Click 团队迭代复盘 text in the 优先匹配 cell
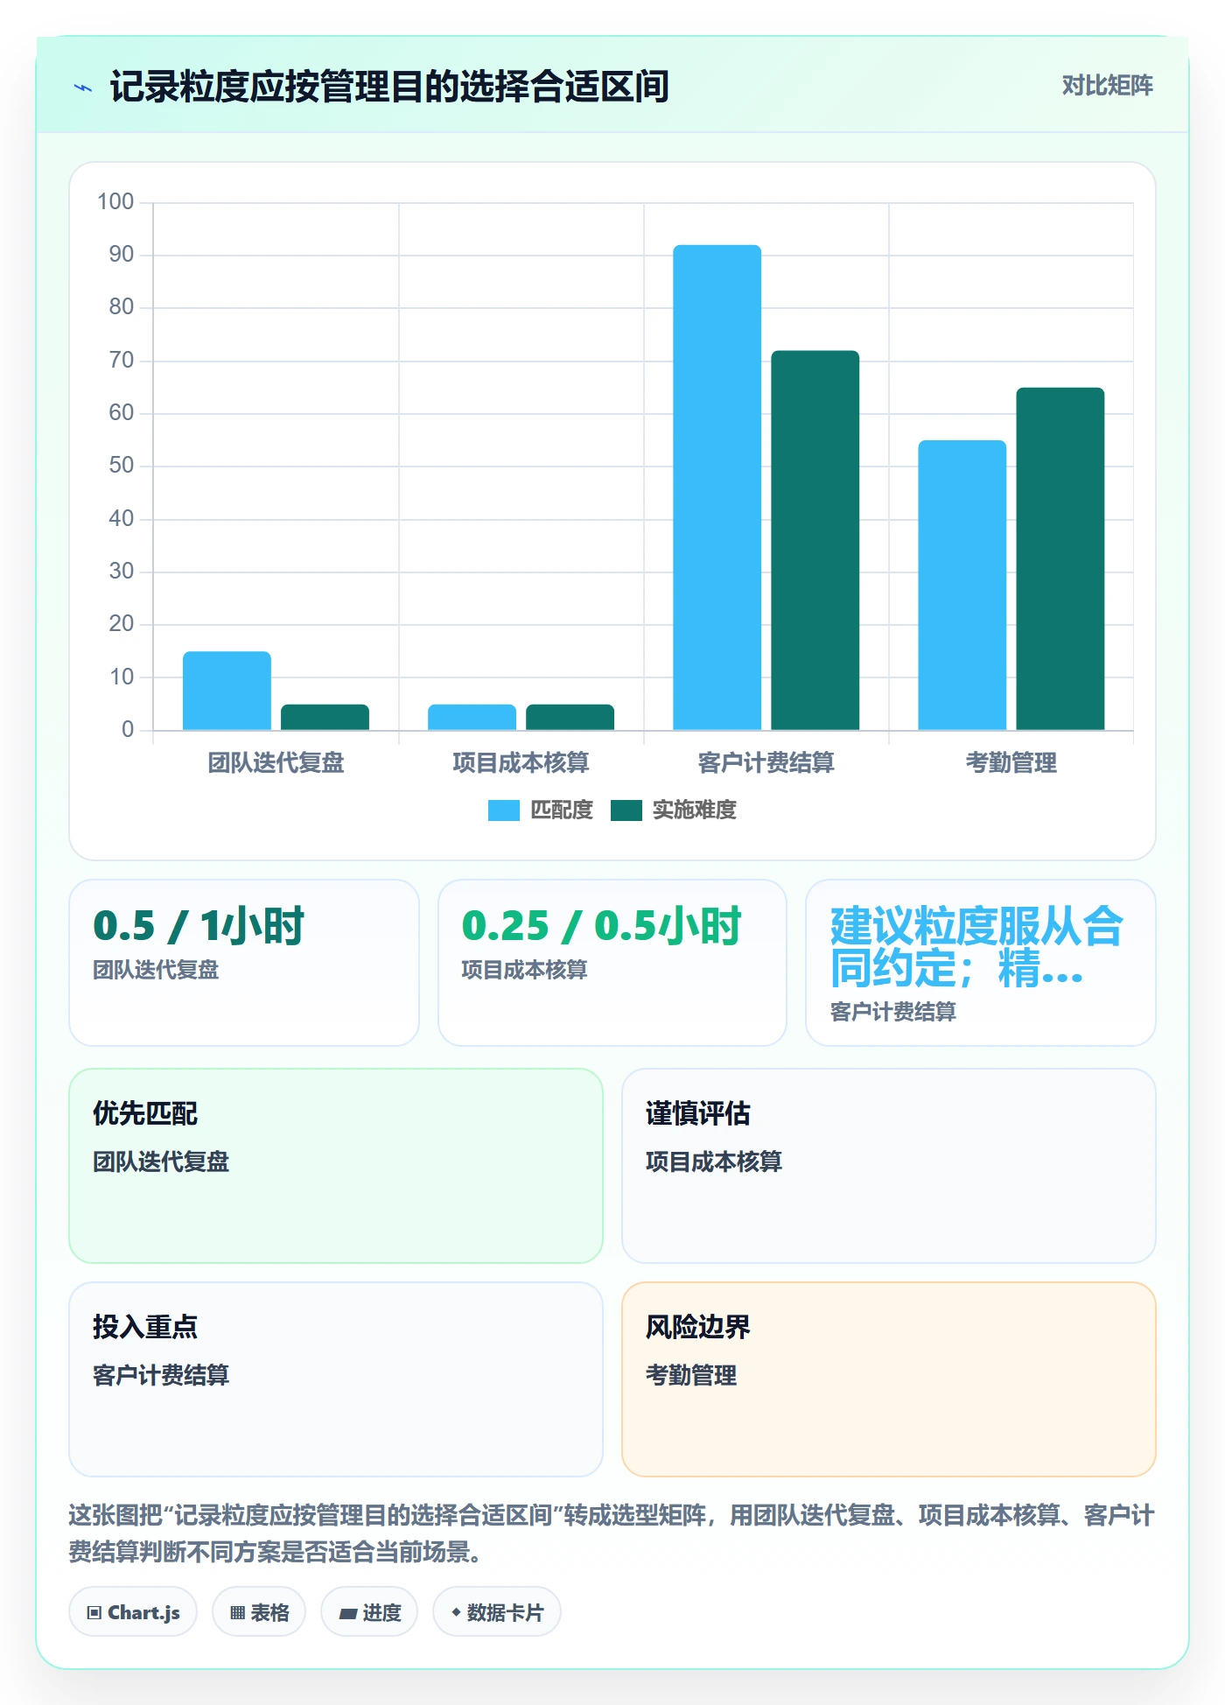1225x1705 pixels. [161, 1161]
